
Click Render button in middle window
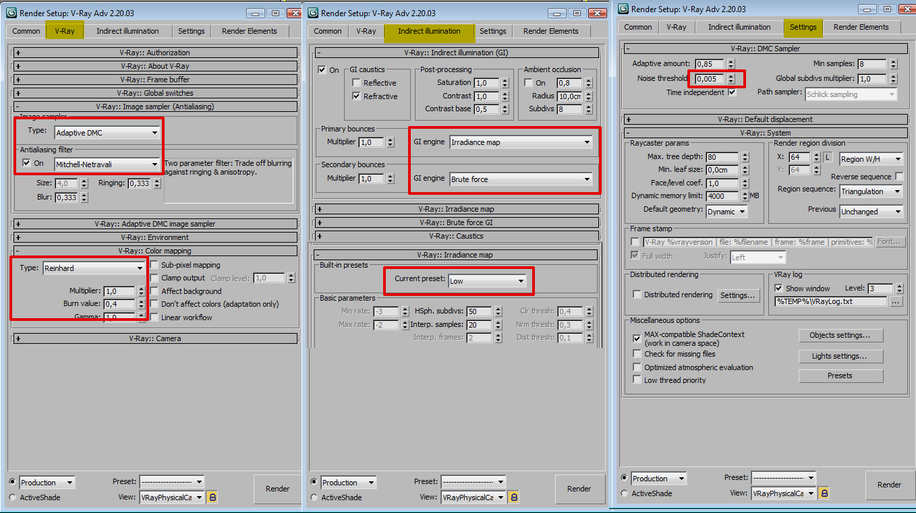pyautogui.click(x=579, y=489)
